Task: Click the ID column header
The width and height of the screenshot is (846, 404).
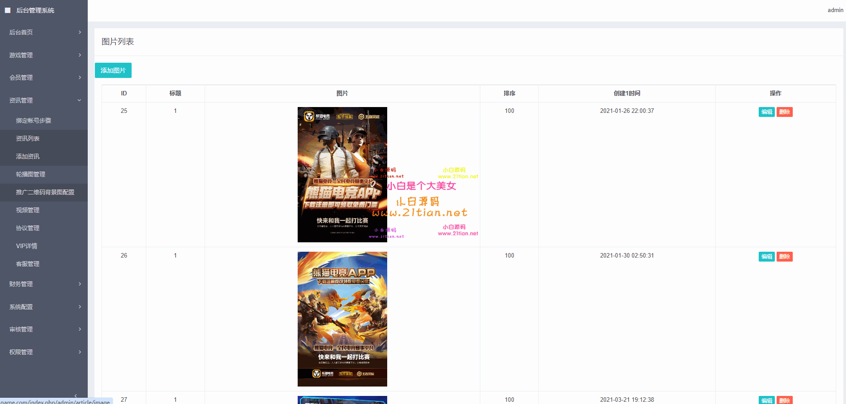Action: pos(124,93)
